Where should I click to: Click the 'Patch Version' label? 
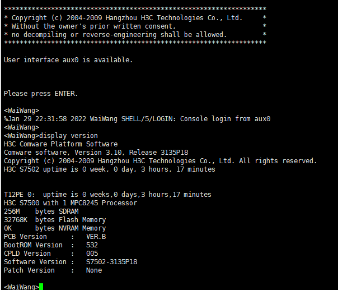[x=29, y=270]
